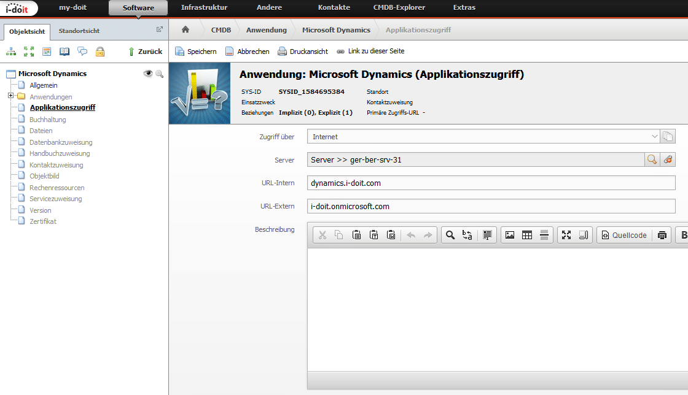Click the Select All icon in editor
Viewport: 688px width, 395px height.
coord(487,235)
